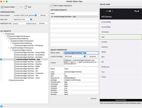This screenshot has height=108, width=142.
Task: Click the Add to Object Repository icon
Action: 52,6
